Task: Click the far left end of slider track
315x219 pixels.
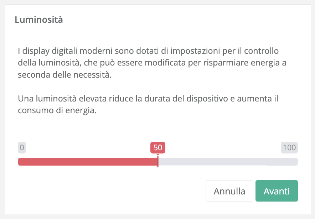Action: tap(19, 162)
